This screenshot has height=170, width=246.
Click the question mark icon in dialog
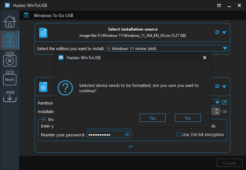coord(65,88)
